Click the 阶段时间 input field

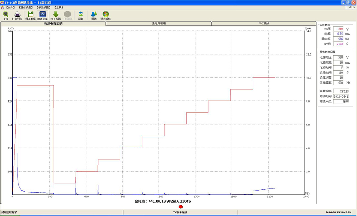point(338,72)
